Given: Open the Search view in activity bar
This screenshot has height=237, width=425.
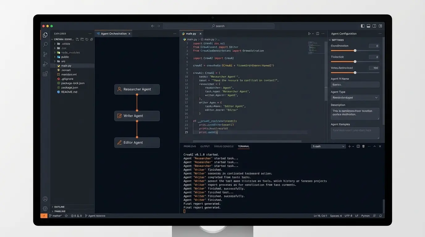Looking at the screenshot, I should 45,44.
